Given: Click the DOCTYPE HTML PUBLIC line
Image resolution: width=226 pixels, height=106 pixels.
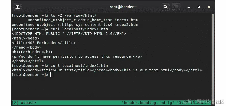Looking at the screenshot, I should [69, 34].
